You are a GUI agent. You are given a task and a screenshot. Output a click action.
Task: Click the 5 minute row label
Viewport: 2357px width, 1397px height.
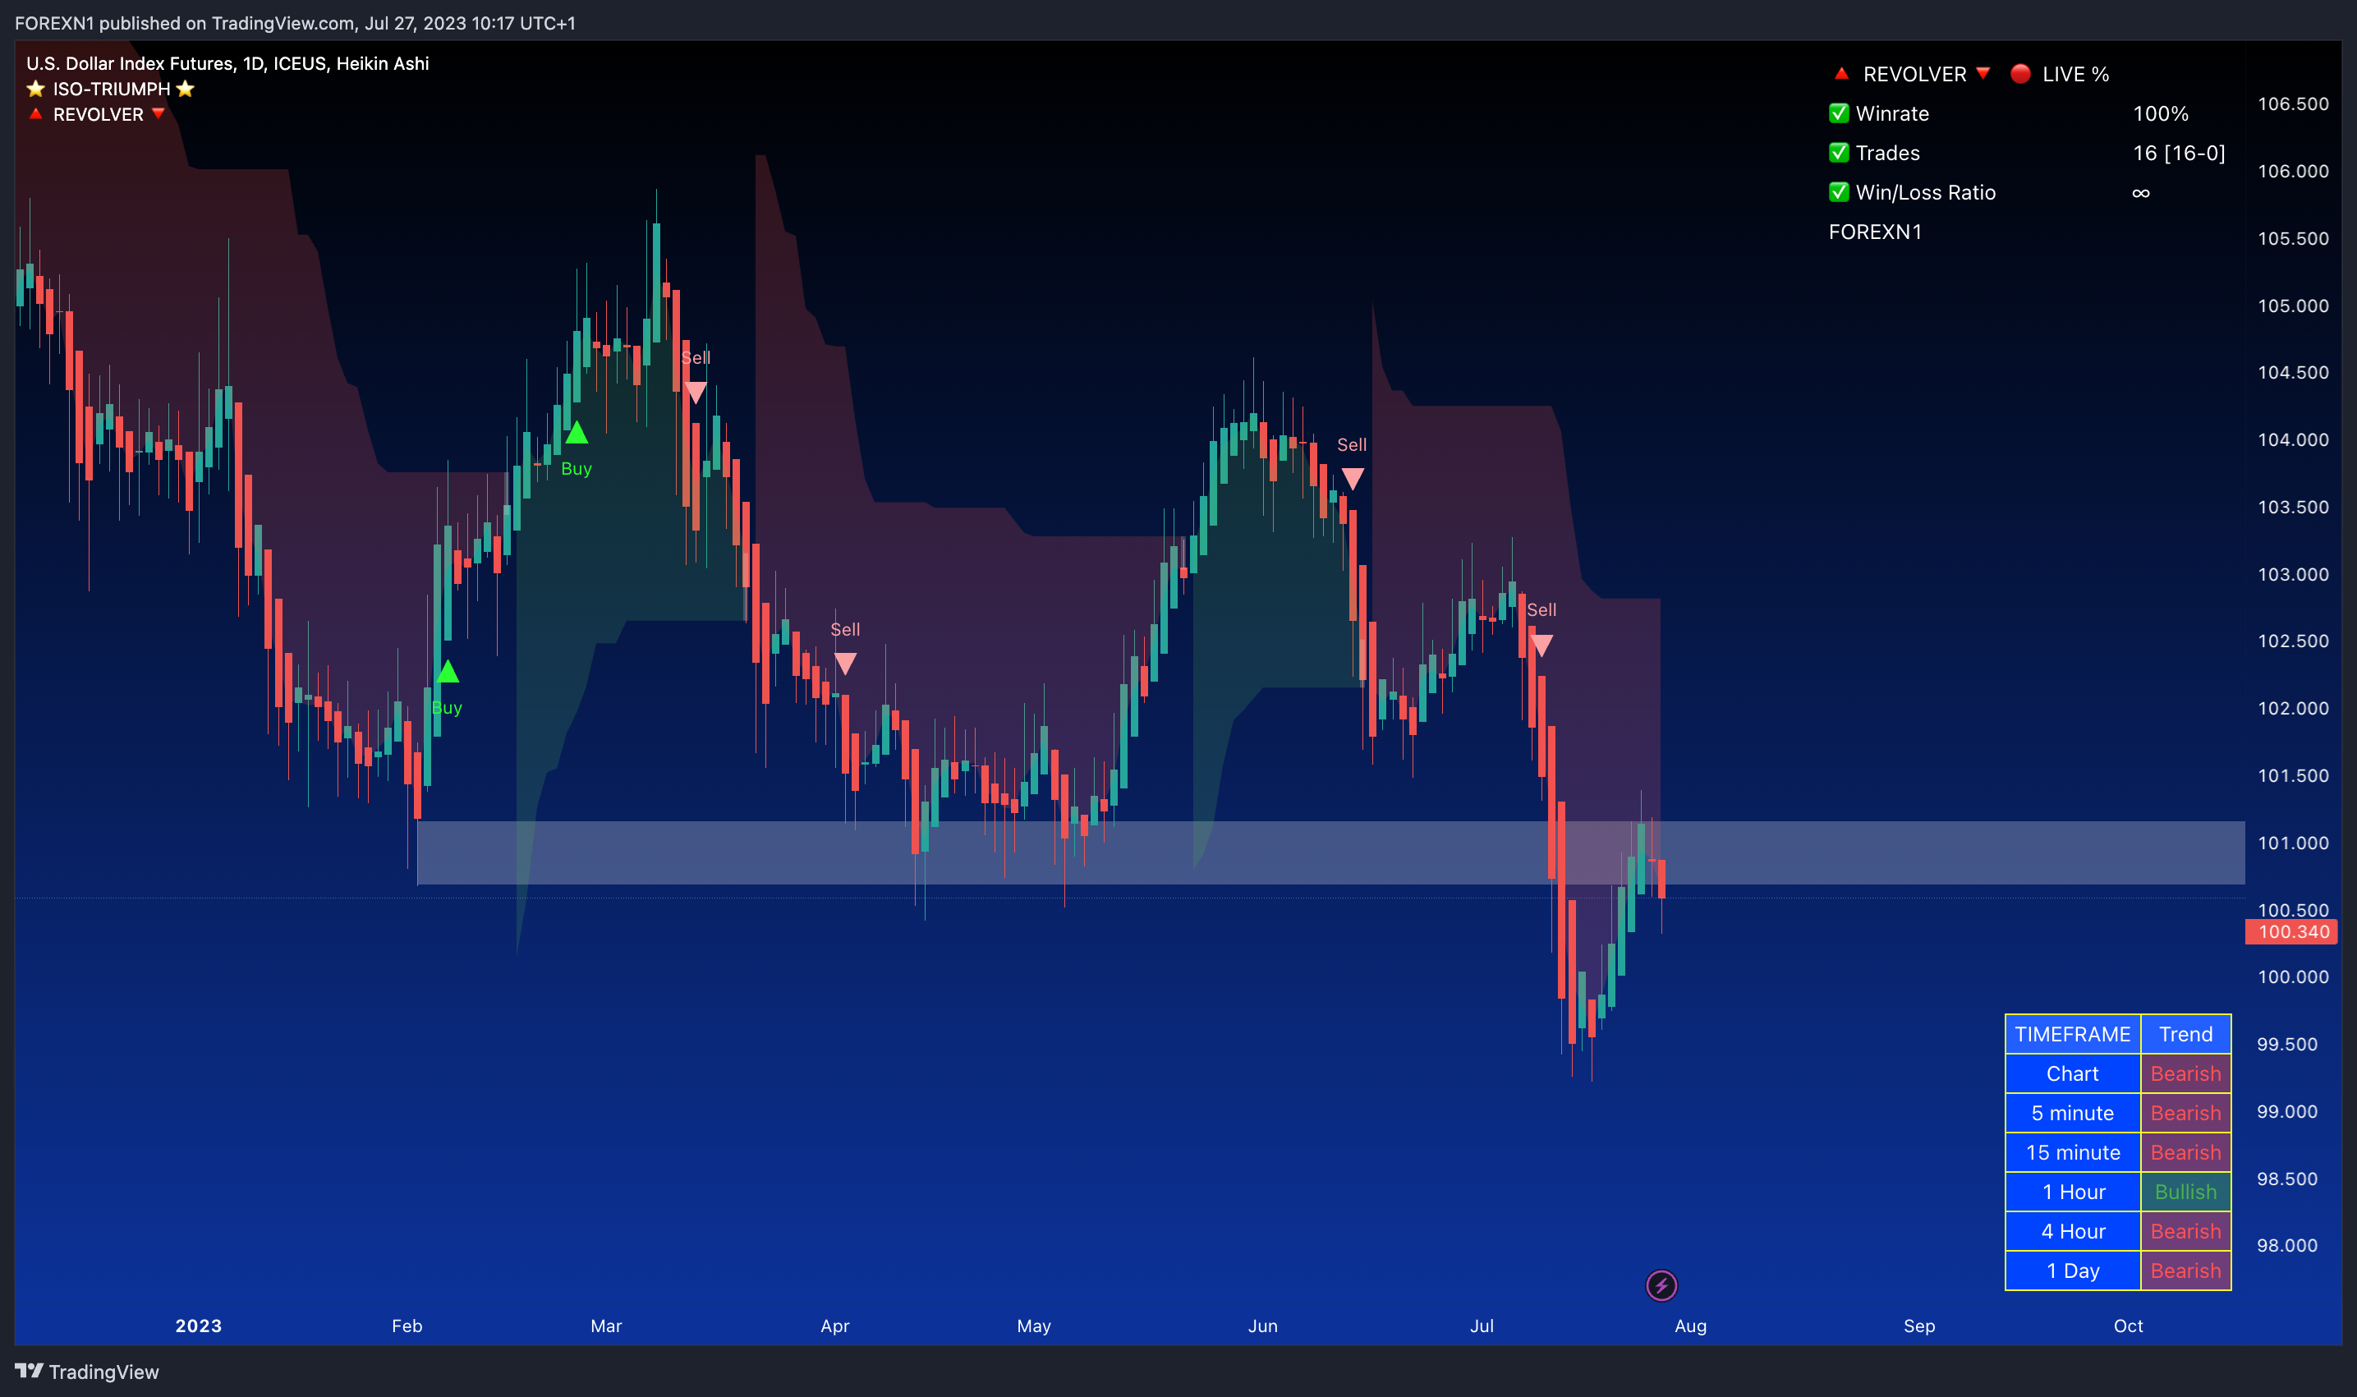coord(2073,1113)
